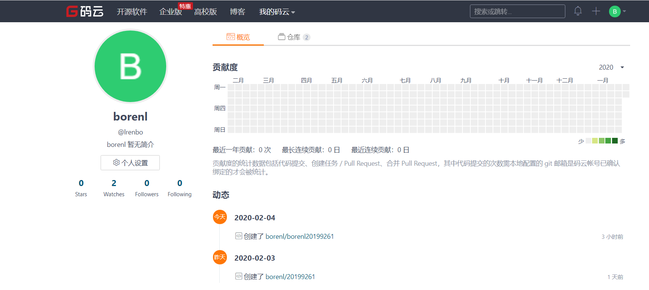Viewport: 649px width, 290px height.
Task: Click the 1 天前 timestamp
Action: [x=615, y=277]
